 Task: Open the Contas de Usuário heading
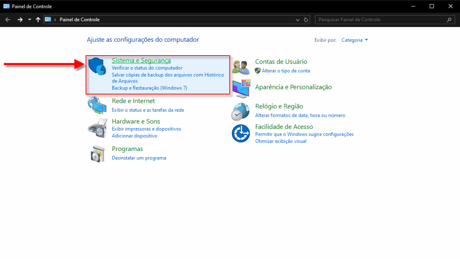281,61
